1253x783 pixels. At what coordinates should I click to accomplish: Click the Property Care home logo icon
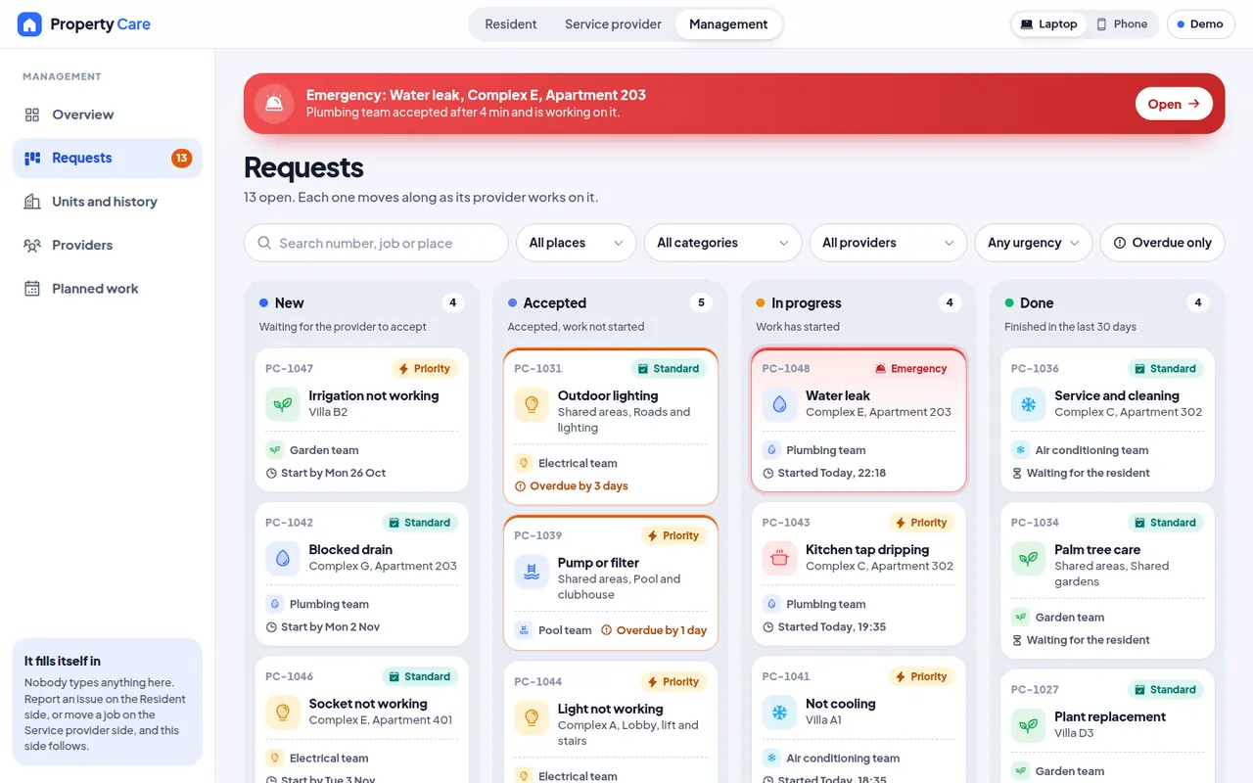(x=29, y=24)
